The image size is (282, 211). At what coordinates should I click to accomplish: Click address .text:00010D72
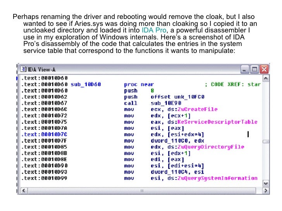[44, 116]
